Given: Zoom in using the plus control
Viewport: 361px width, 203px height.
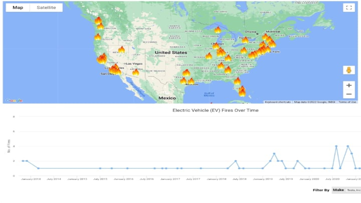Looking at the screenshot, I should (349, 85).
